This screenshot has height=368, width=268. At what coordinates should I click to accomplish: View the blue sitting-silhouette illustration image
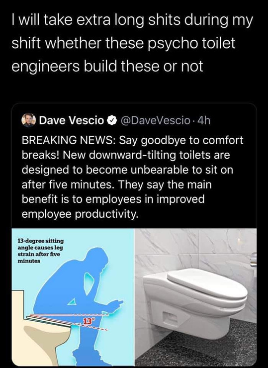[x=73, y=297]
